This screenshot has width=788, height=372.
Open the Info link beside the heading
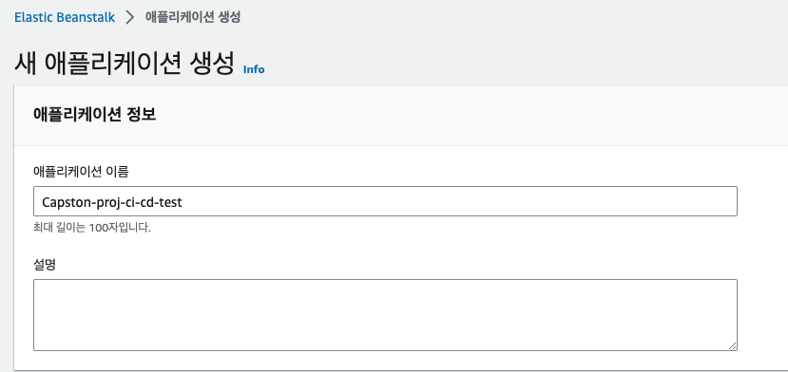pyautogui.click(x=254, y=70)
